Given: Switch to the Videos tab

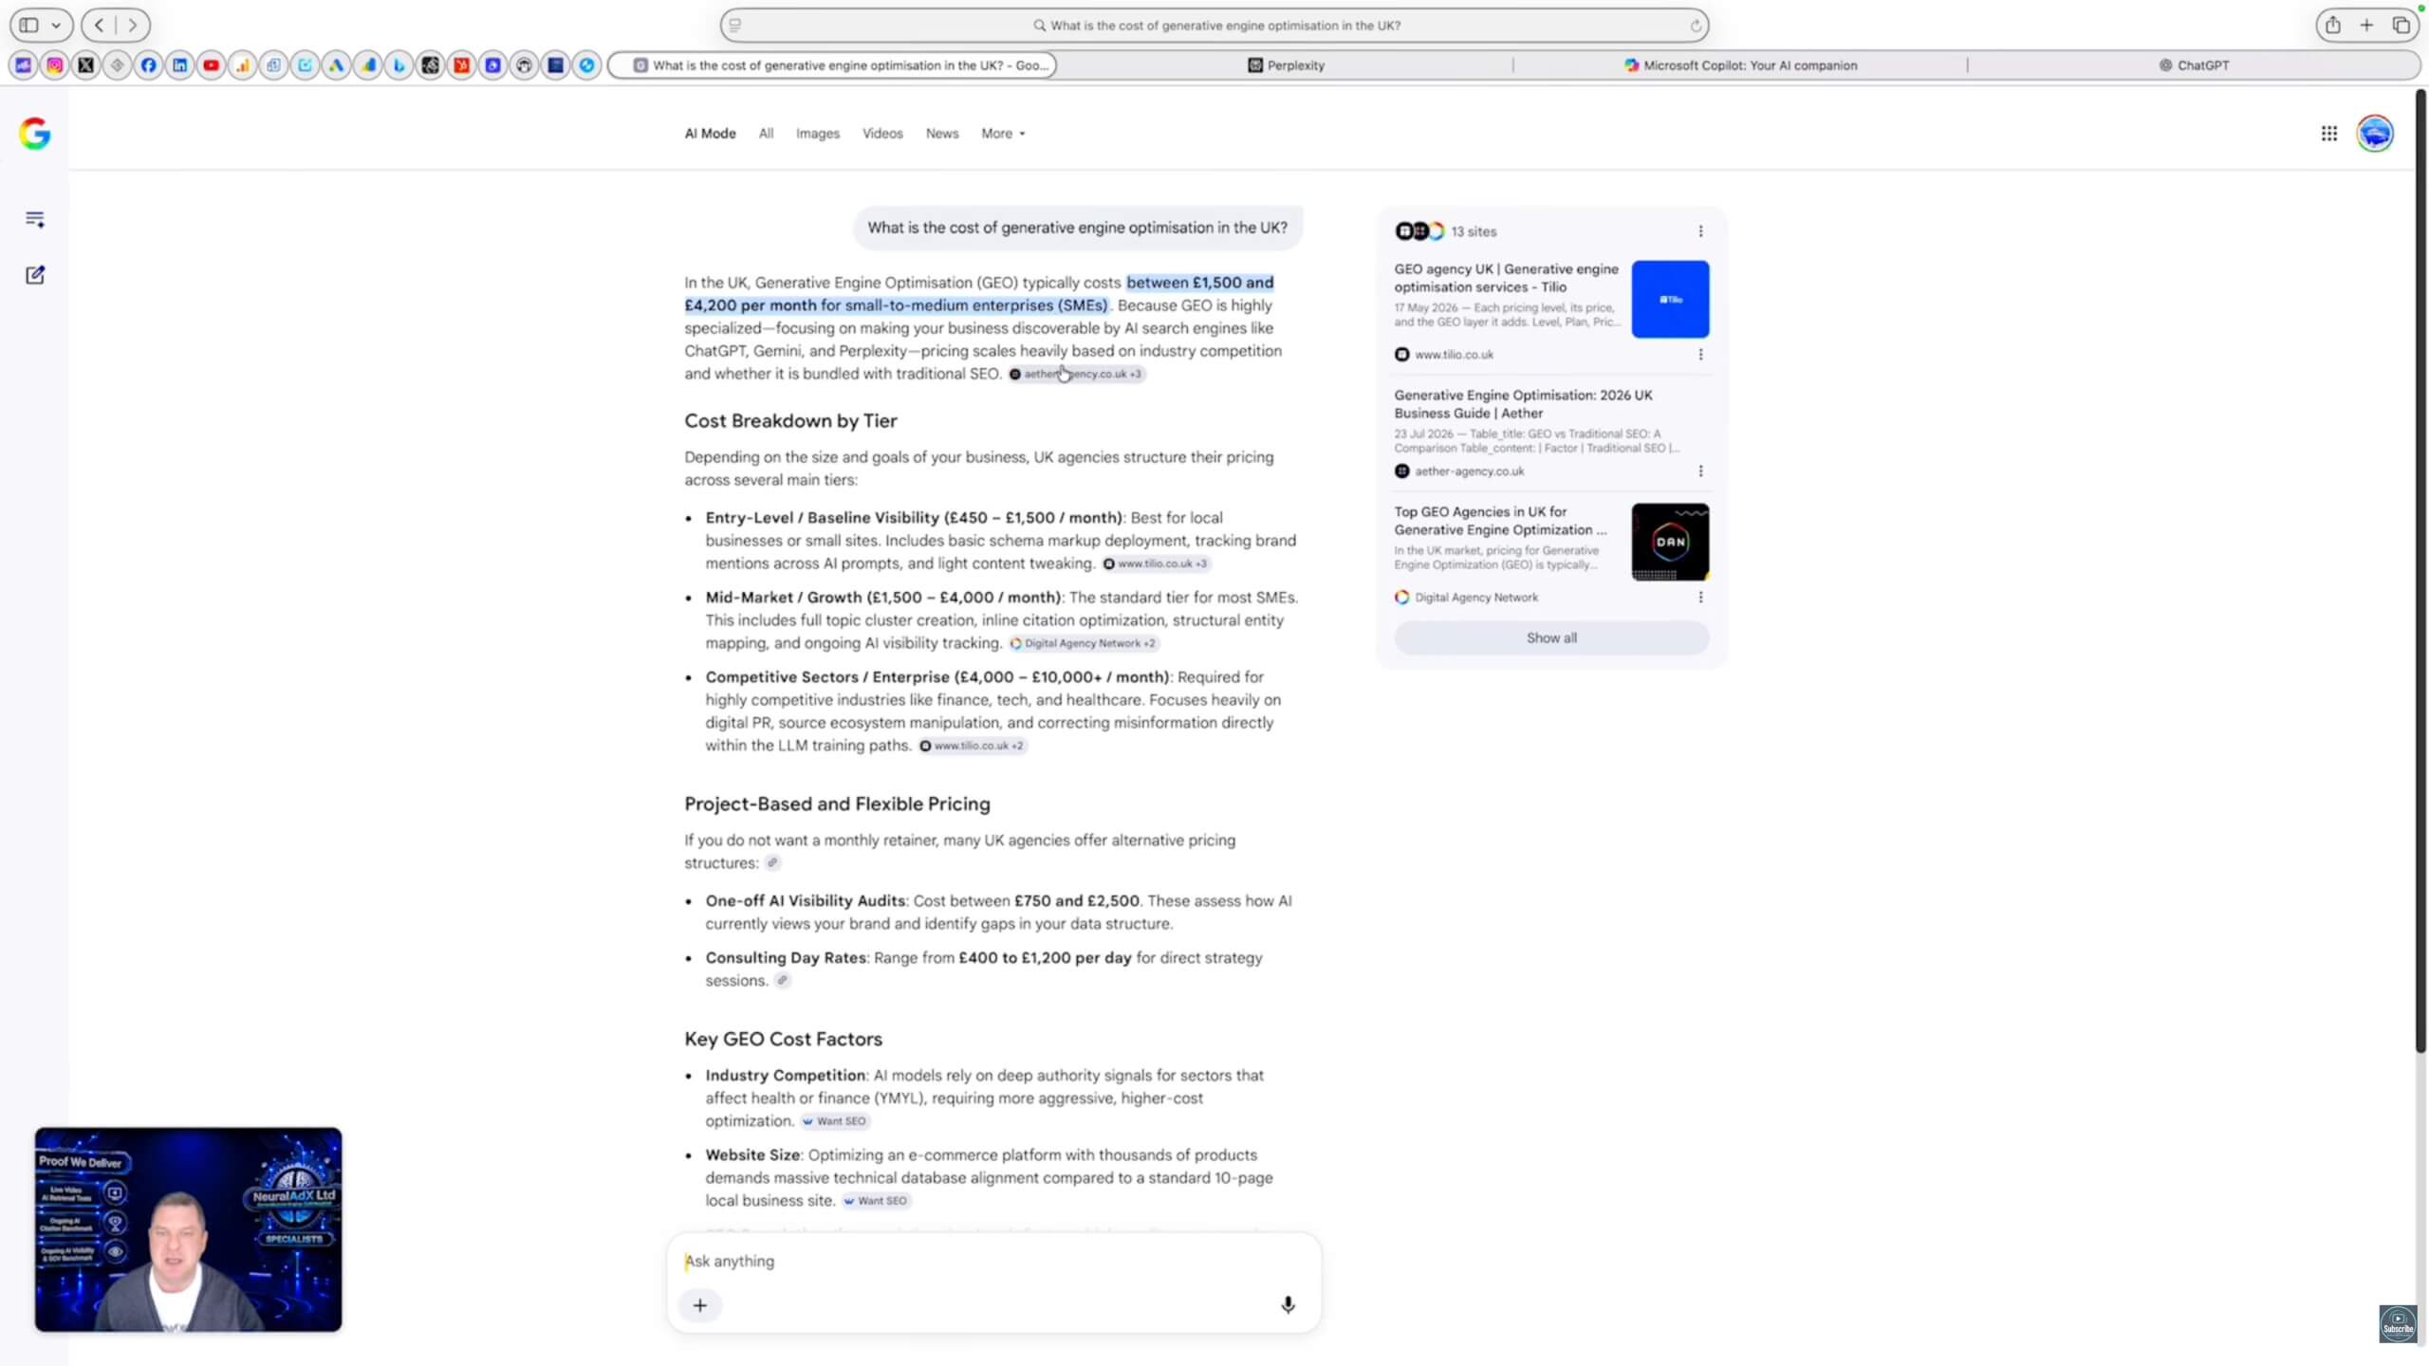Looking at the screenshot, I should pos(882,134).
